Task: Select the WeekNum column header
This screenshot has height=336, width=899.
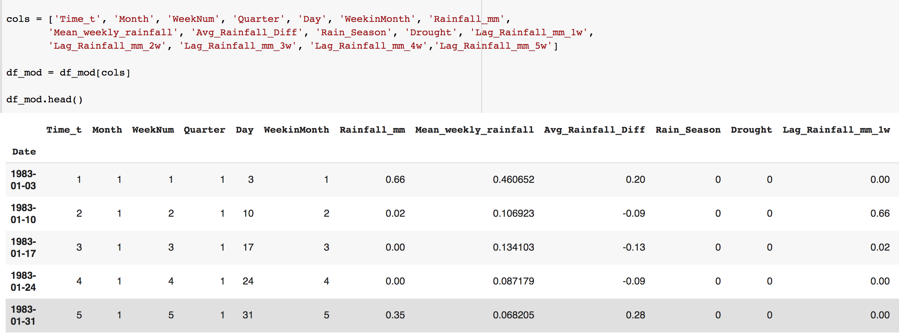Action: 153,130
